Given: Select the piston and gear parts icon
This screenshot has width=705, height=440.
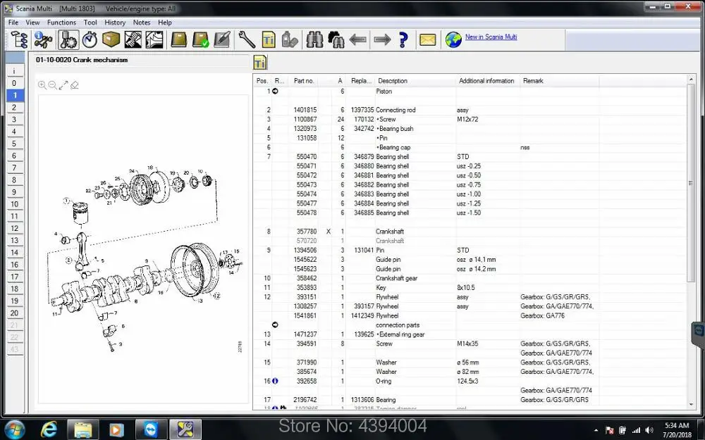Looking at the screenshot, I should pyautogui.click(x=68, y=39).
